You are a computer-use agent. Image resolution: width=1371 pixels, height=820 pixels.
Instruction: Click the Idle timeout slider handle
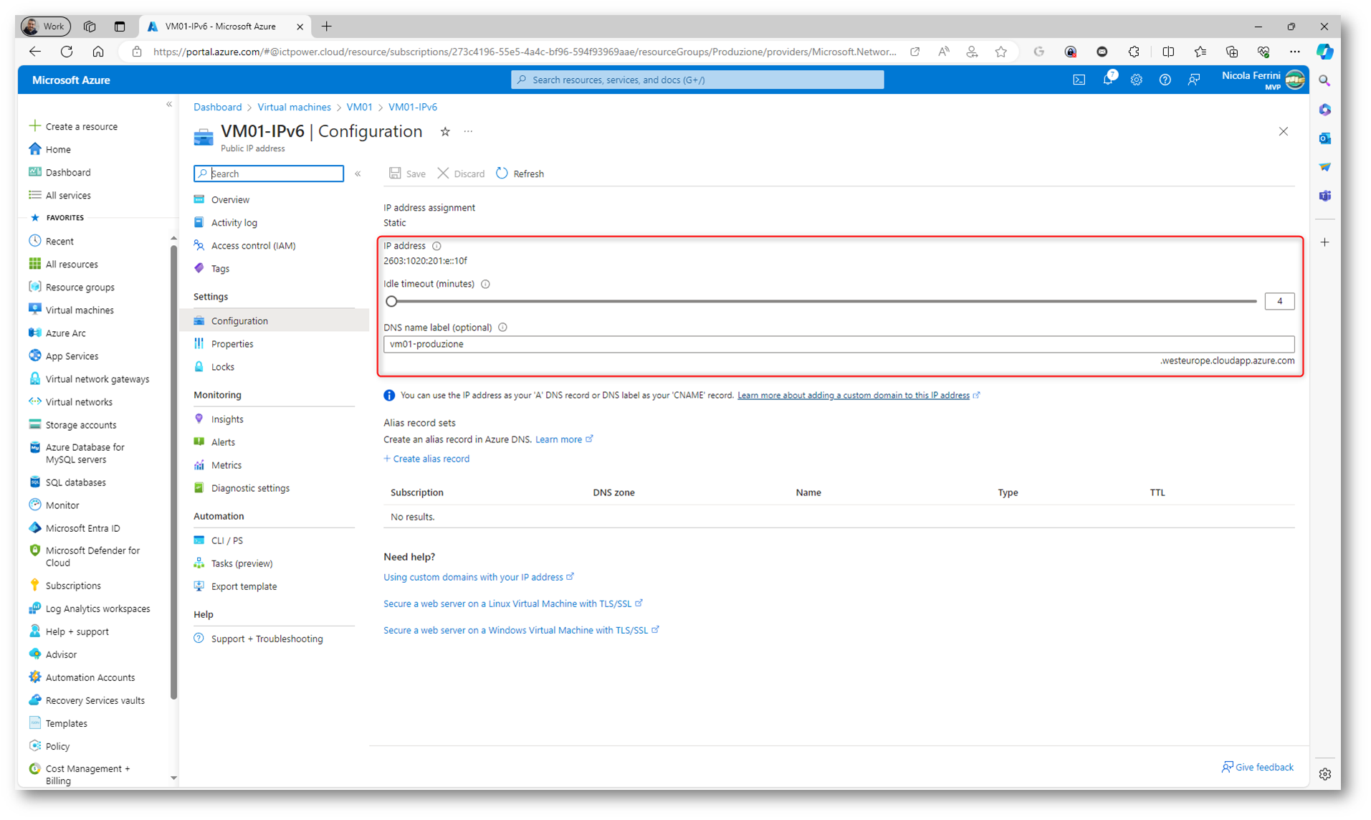391,301
